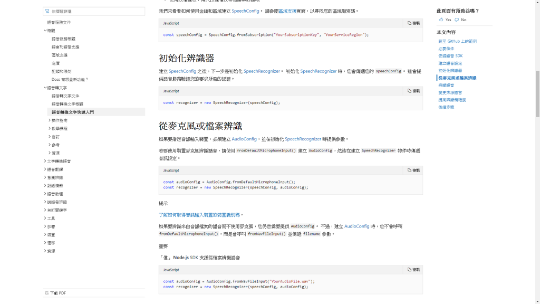Image resolution: width=540 pixels, height=304 pixels.
Task: Open 區域支援 in sidebar tree
Action: pos(60,55)
